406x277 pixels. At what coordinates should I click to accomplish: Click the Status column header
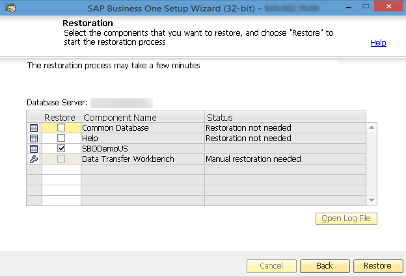click(x=285, y=117)
